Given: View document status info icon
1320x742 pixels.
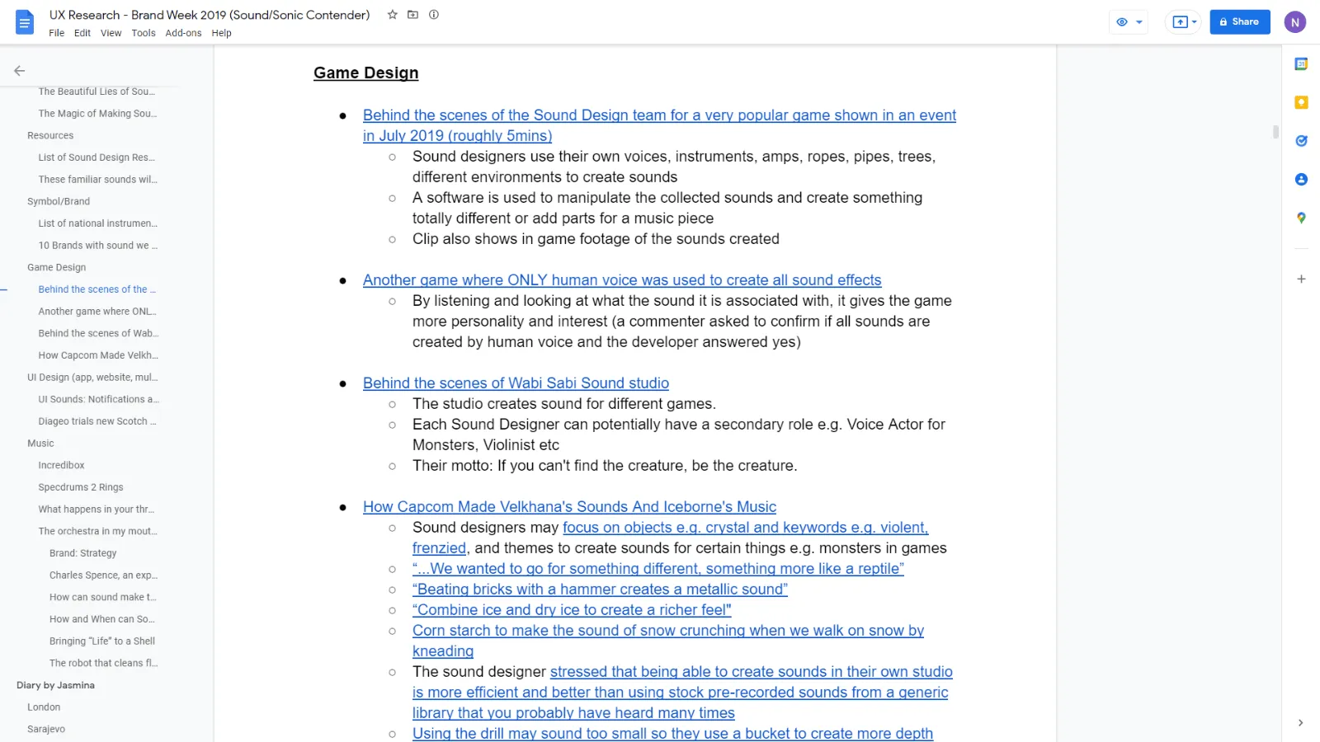Looking at the screenshot, I should click(434, 15).
